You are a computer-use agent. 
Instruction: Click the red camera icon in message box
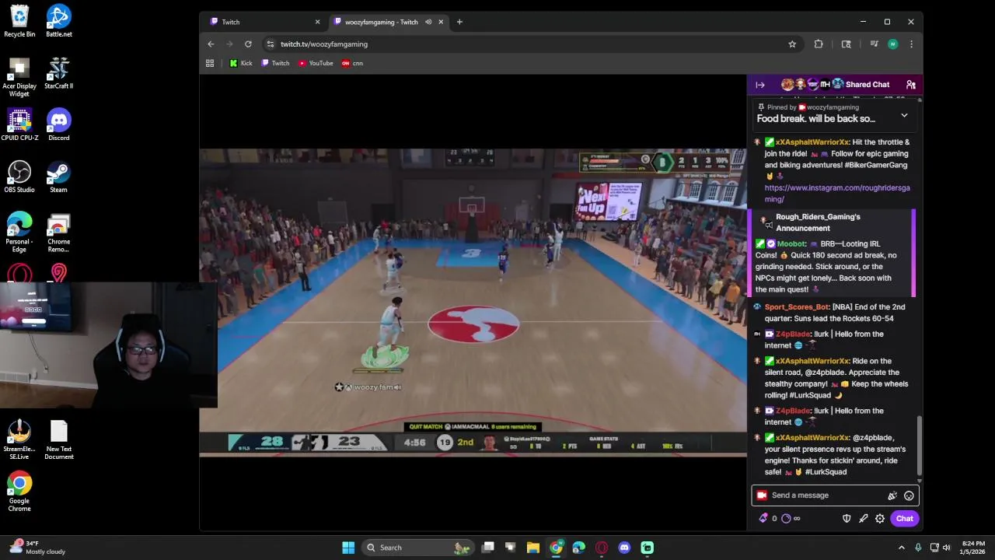[762, 495]
